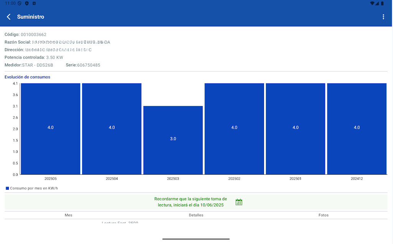
Task: Select the 202501 consumption bar
Action: coord(296,129)
